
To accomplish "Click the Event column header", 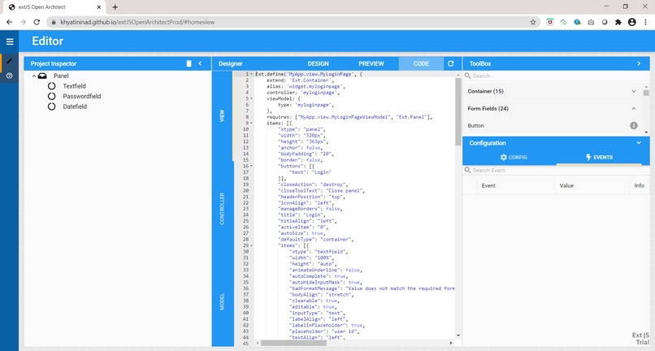I will click(x=515, y=185).
